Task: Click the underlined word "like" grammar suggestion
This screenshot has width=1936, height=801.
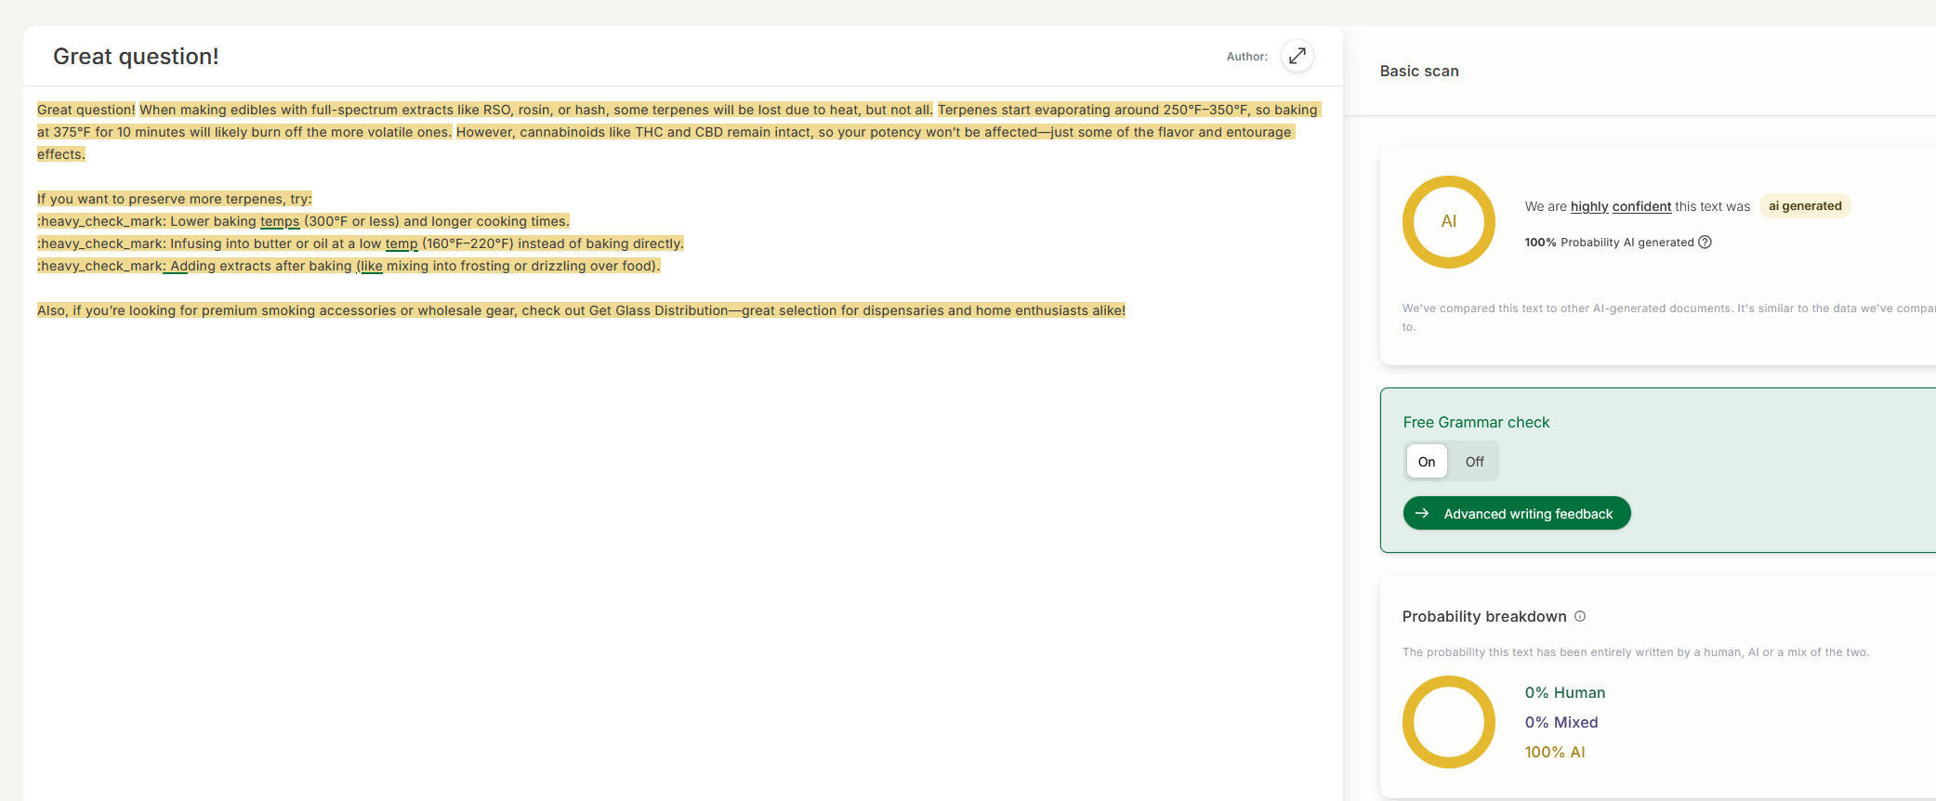Action: click(372, 266)
